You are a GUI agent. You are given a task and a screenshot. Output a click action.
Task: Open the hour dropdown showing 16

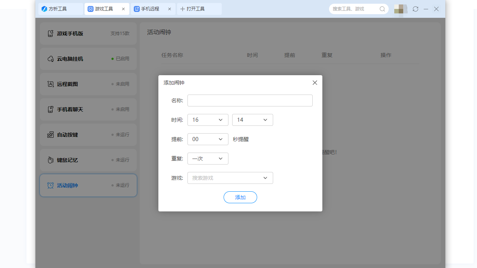tap(208, 119)
